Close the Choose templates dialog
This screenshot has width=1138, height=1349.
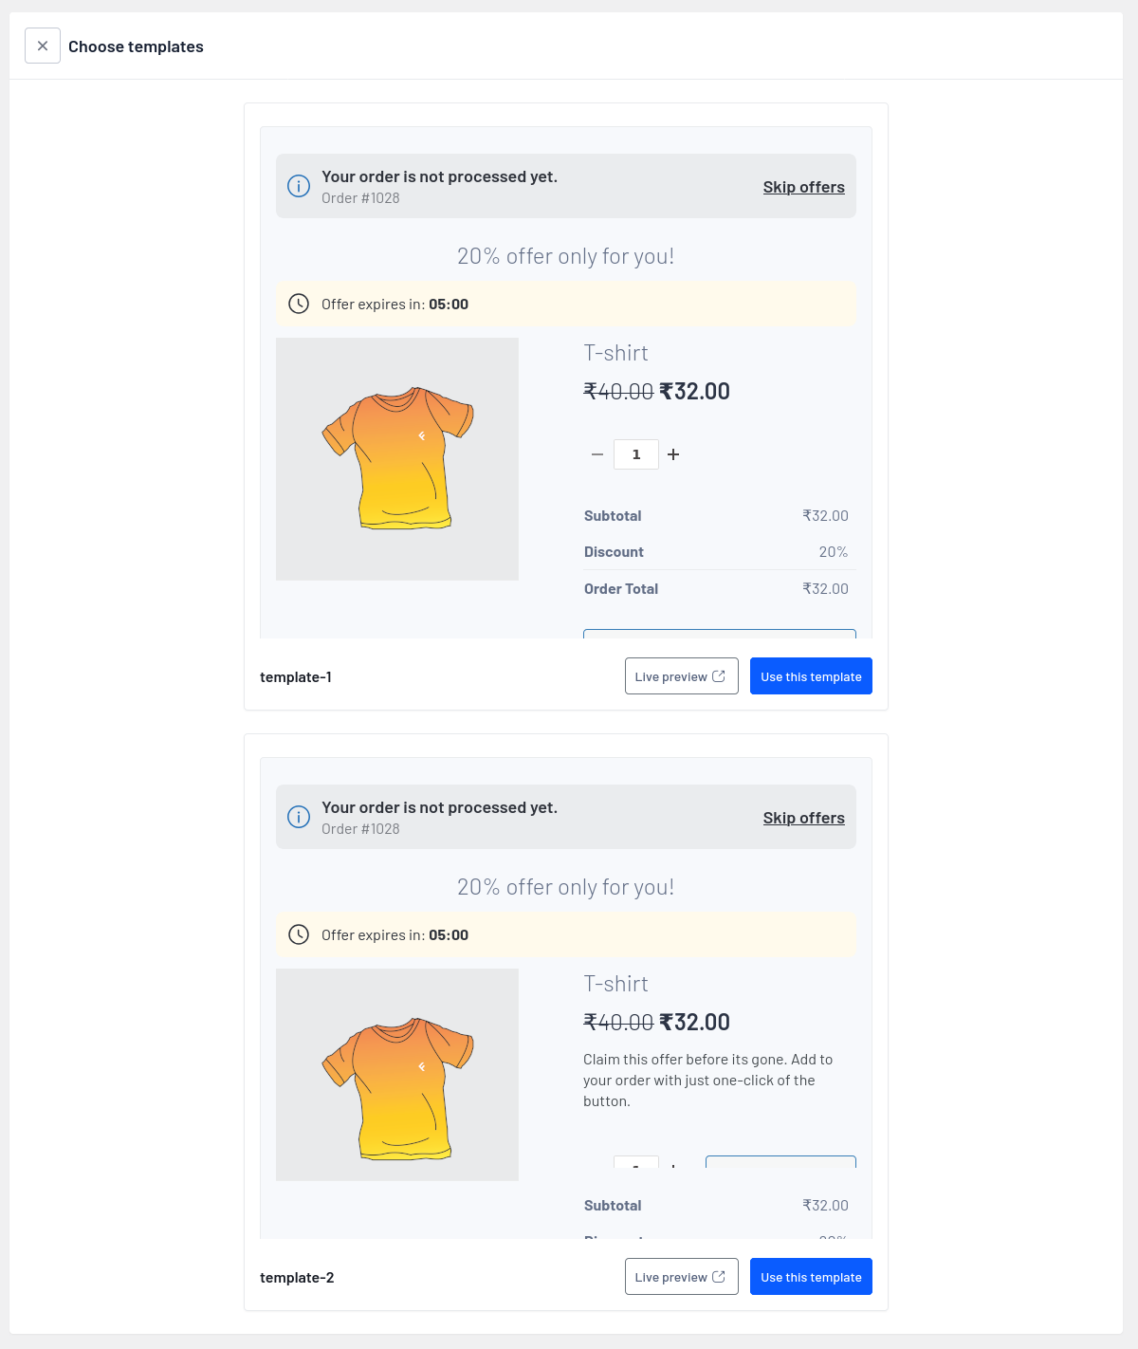(43, 46)
